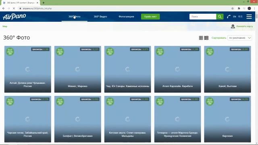Go back in browser history
258x145 pixels.
click(x=4, y=8)
